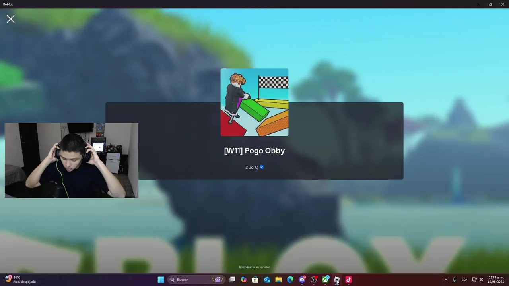
Task: Open the volume speaker tray icon
Action: [x=481, y=280]
